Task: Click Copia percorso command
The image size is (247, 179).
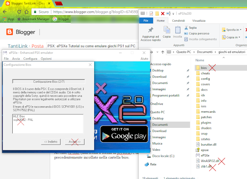Action: [x=197, y=34]
